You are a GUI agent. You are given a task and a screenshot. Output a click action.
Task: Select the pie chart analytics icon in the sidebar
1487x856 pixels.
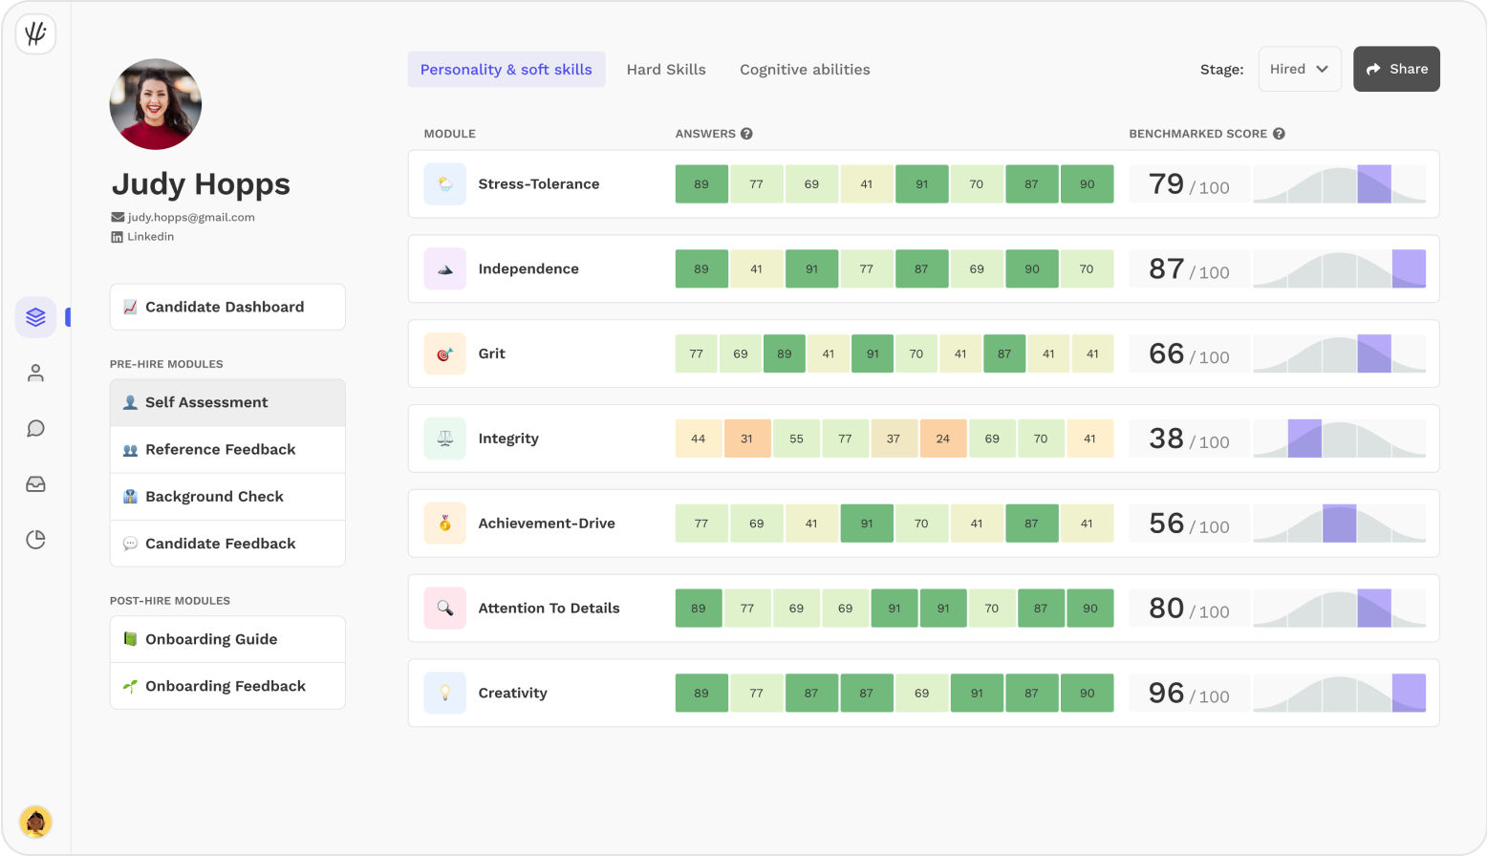click(x=35, y=540)
